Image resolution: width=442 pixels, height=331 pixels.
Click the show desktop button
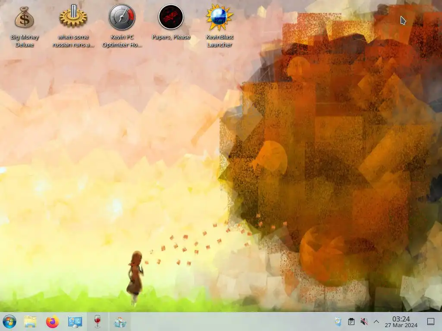[x=431, y=322]
